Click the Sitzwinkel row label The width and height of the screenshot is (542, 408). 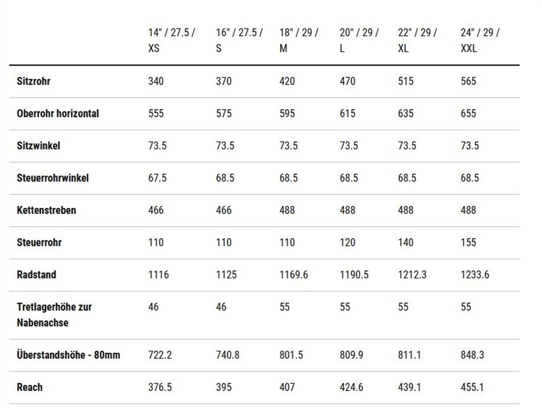click(x=39, y=146)
